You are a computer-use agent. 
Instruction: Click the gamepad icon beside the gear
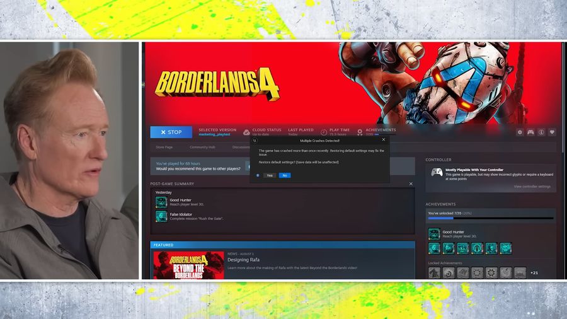530,132
